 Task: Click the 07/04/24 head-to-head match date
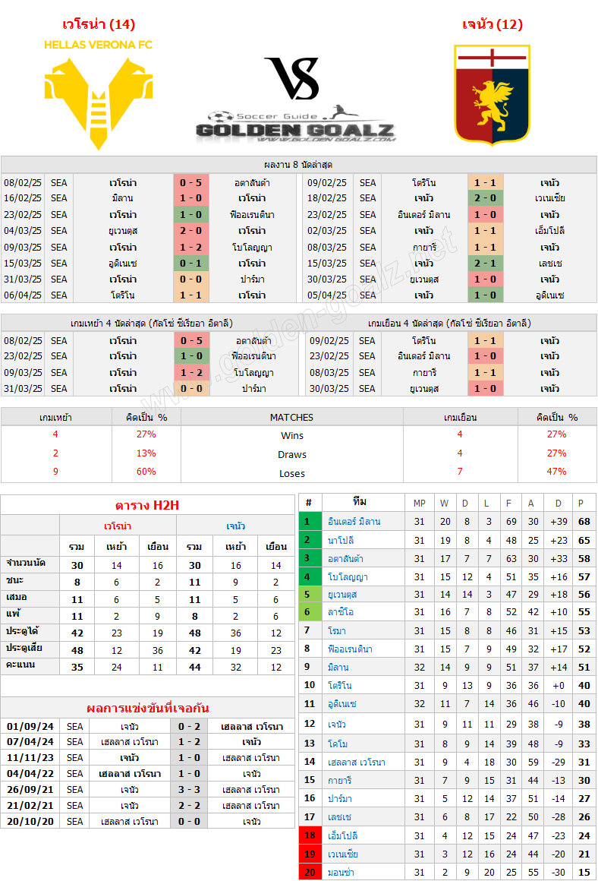click(x=30, y=742)
